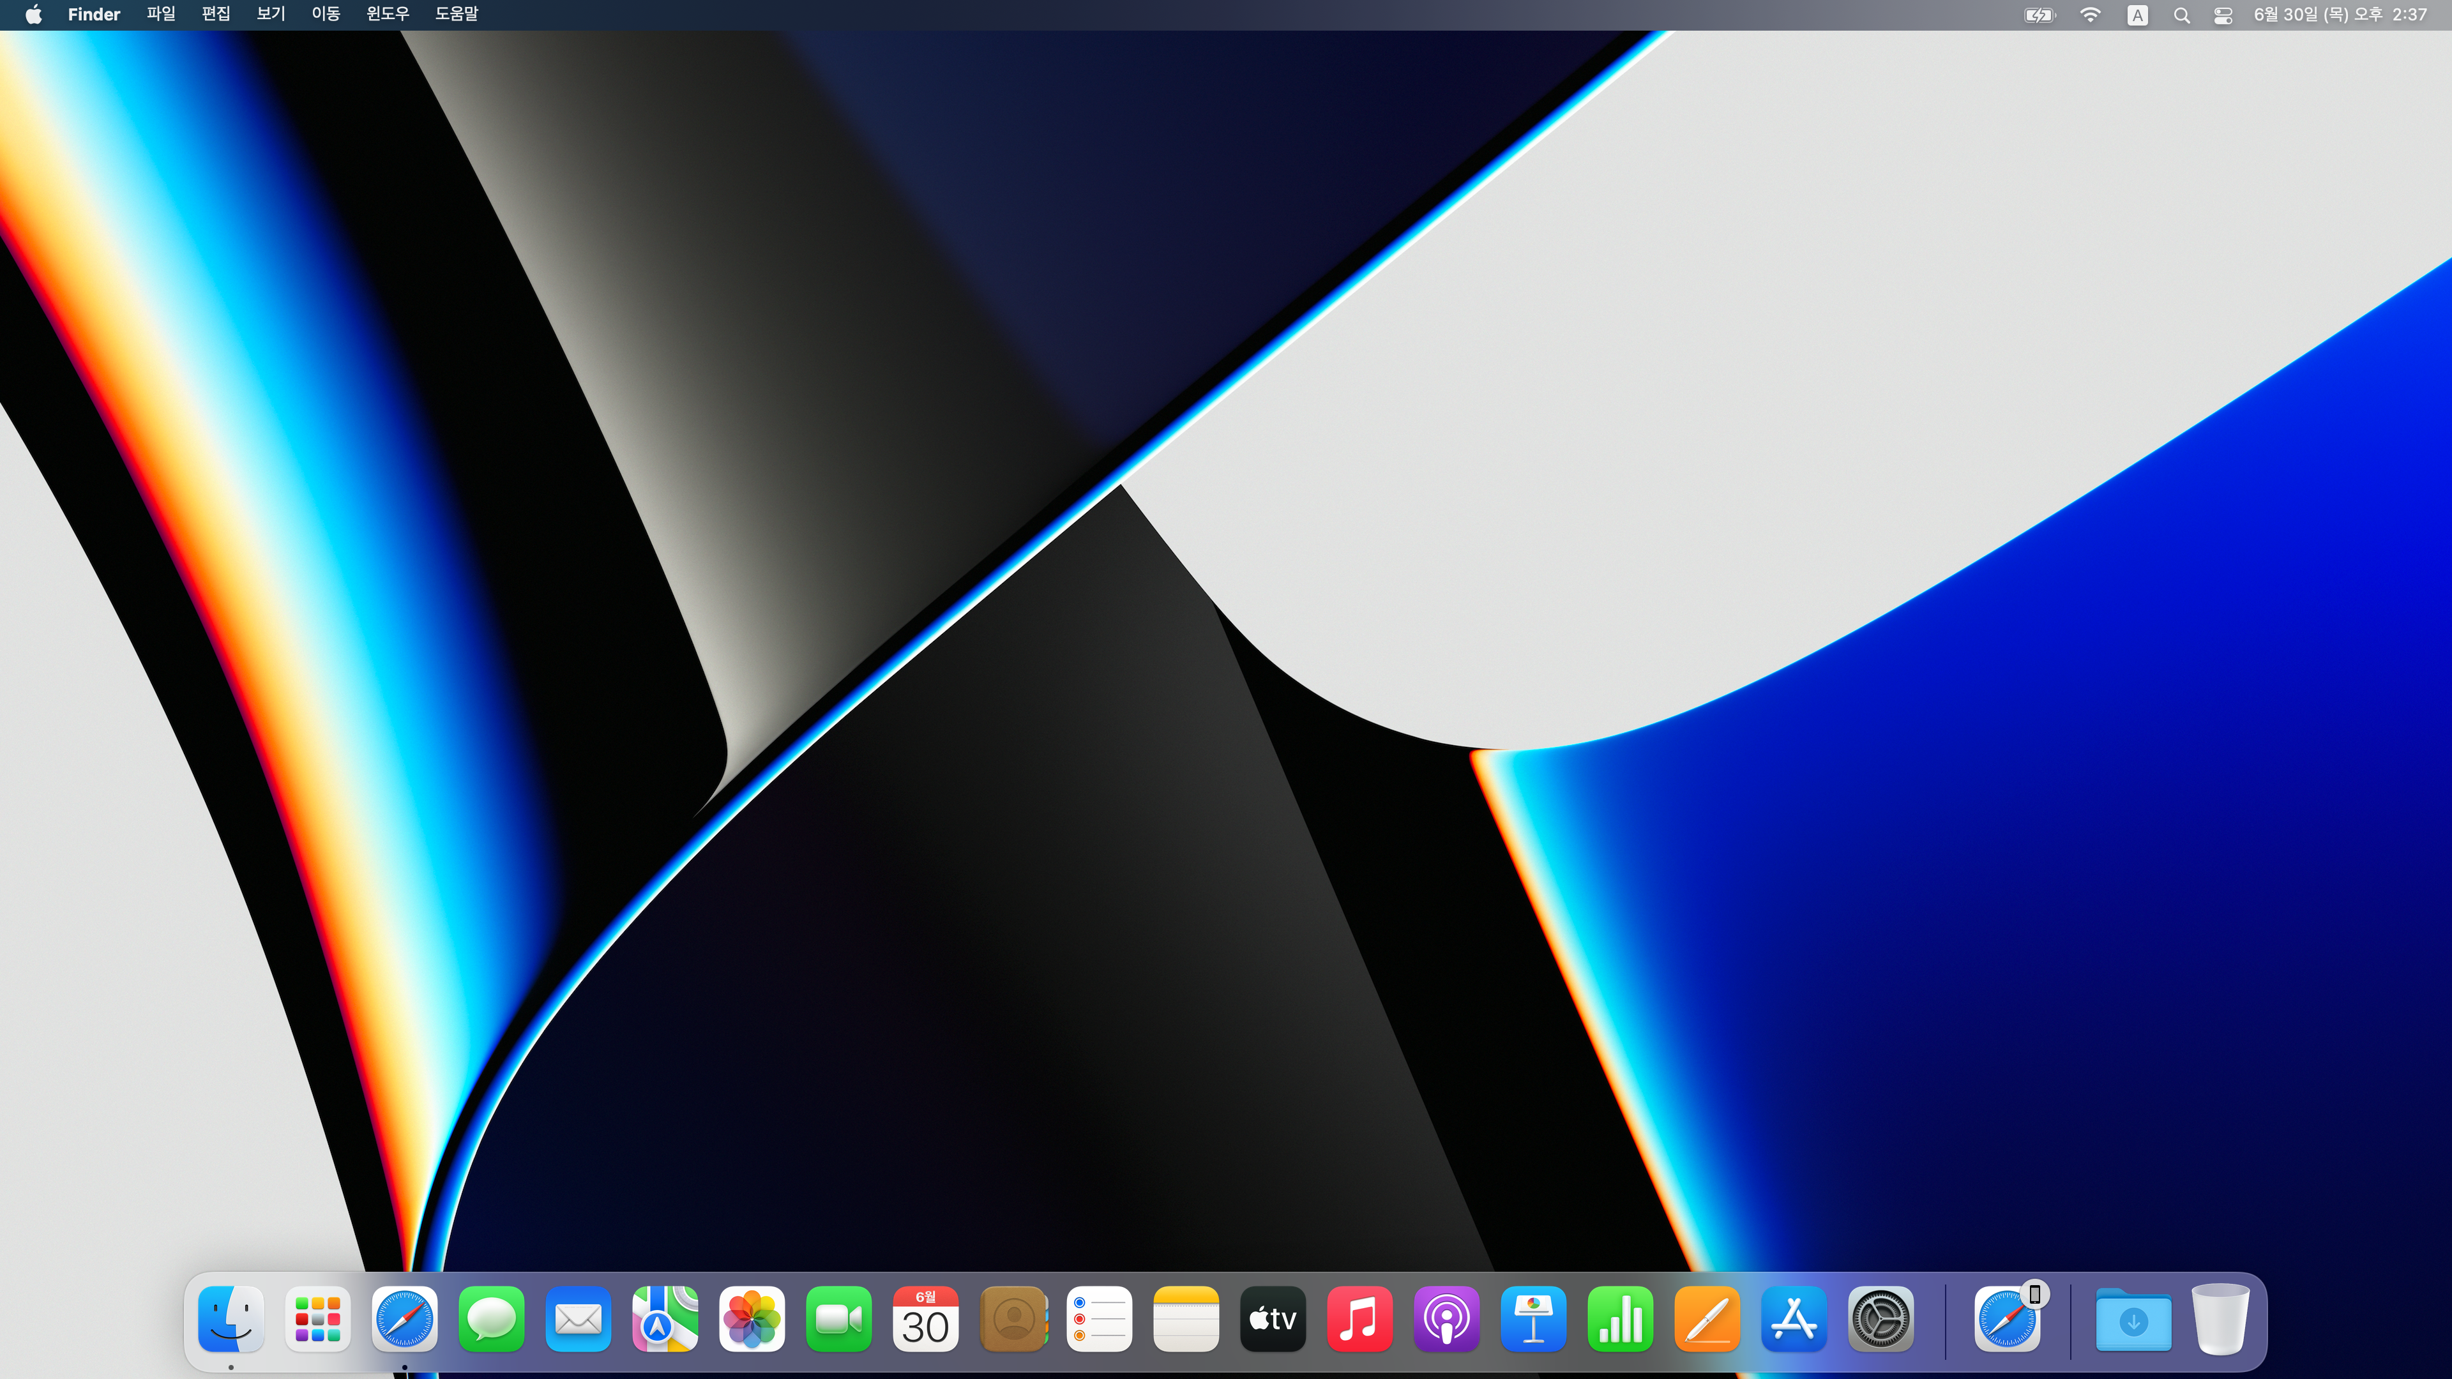Open Control Center in menu bar

pyautogui.click(x=2223, y=15)
